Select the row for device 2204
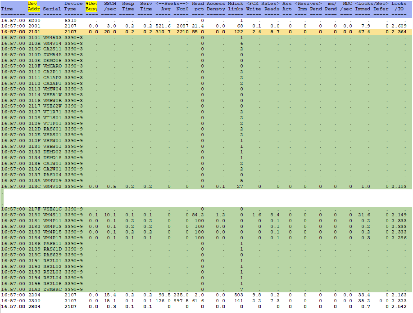The image size is (413, 313). click(206, 295)
